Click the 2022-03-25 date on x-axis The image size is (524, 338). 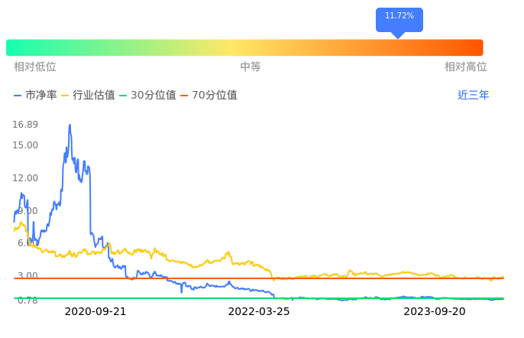(x=259, y=312)
